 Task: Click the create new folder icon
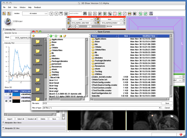(x=65, y=36)
